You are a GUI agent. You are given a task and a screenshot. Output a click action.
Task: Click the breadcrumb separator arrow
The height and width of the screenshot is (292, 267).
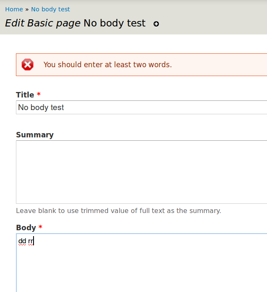[x=27, y=9]
